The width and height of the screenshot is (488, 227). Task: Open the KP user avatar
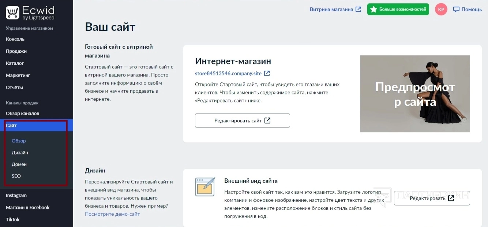(441, 9)
